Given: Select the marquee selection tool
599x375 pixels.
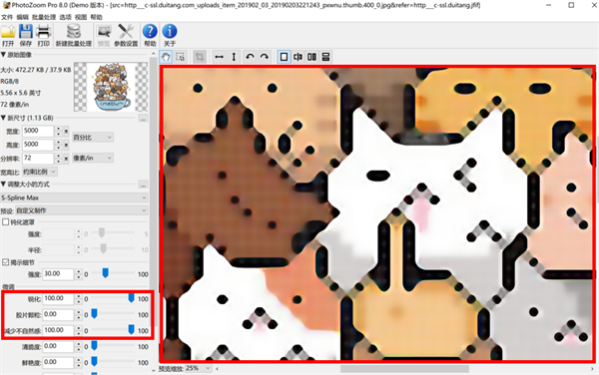Looking at the screenshot, I should pyautogui.click(x=180, y=57).
